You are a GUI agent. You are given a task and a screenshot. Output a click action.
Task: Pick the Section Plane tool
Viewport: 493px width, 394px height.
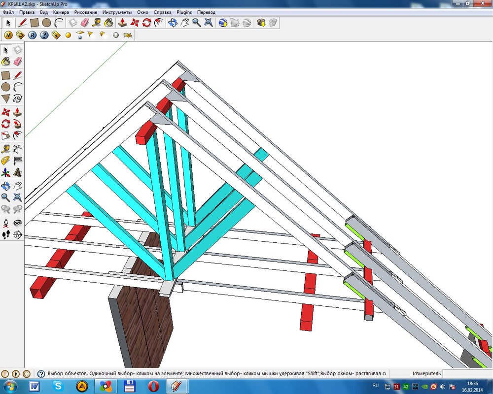pyautogui.click(x=17, y=235)
